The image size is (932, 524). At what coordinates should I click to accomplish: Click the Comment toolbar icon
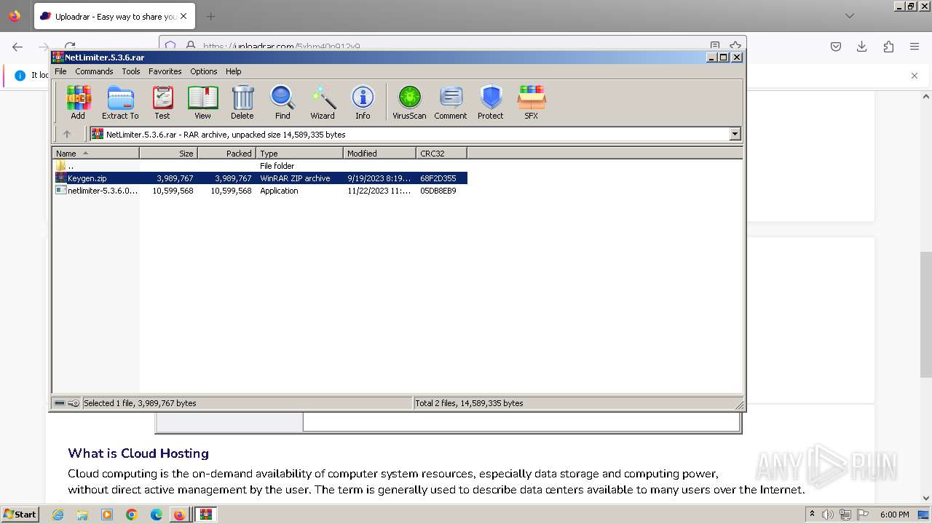point(451,102)
